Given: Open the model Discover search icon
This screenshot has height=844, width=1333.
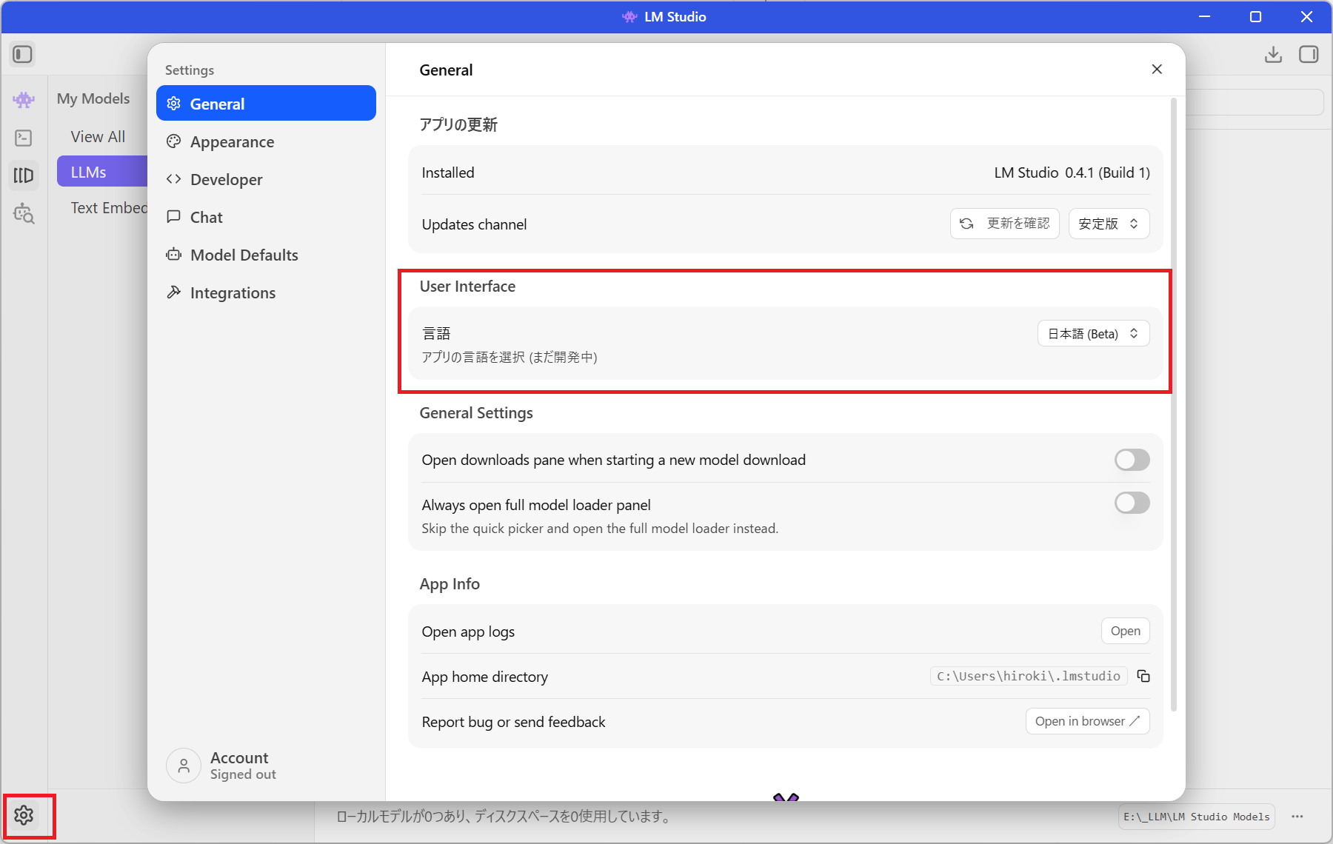Looking at the screenshot, I should point(24,213).
